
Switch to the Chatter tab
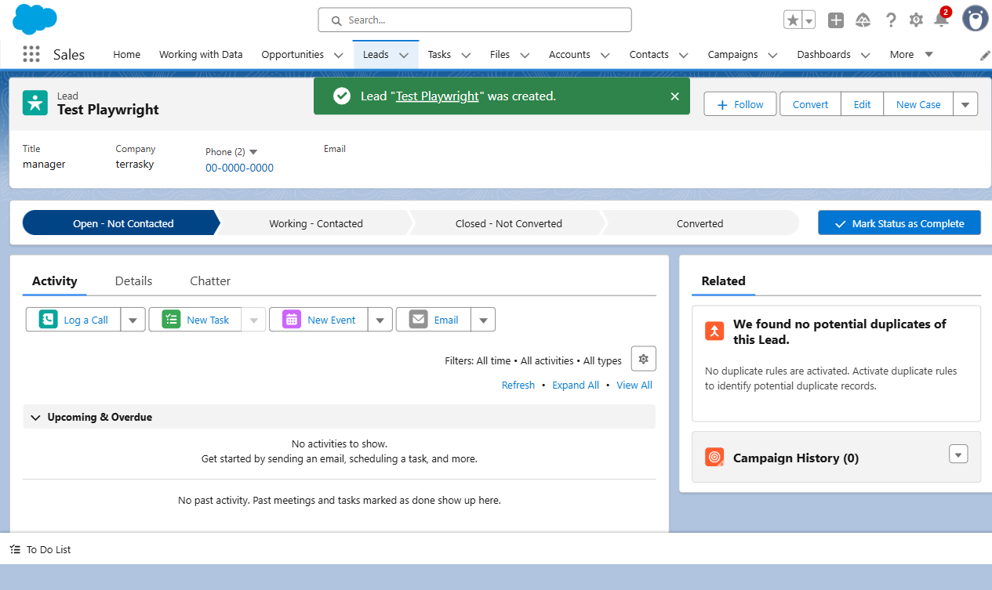(x=210, y=281)
